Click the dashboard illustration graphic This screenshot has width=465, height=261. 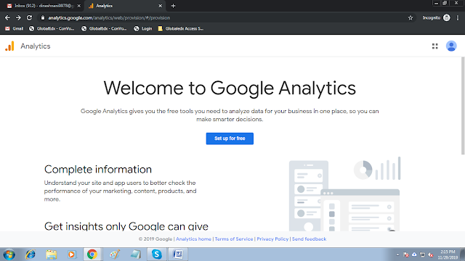345,194
